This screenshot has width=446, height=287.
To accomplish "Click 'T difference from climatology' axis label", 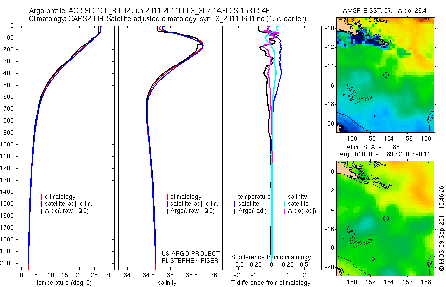I will point(271,283).
